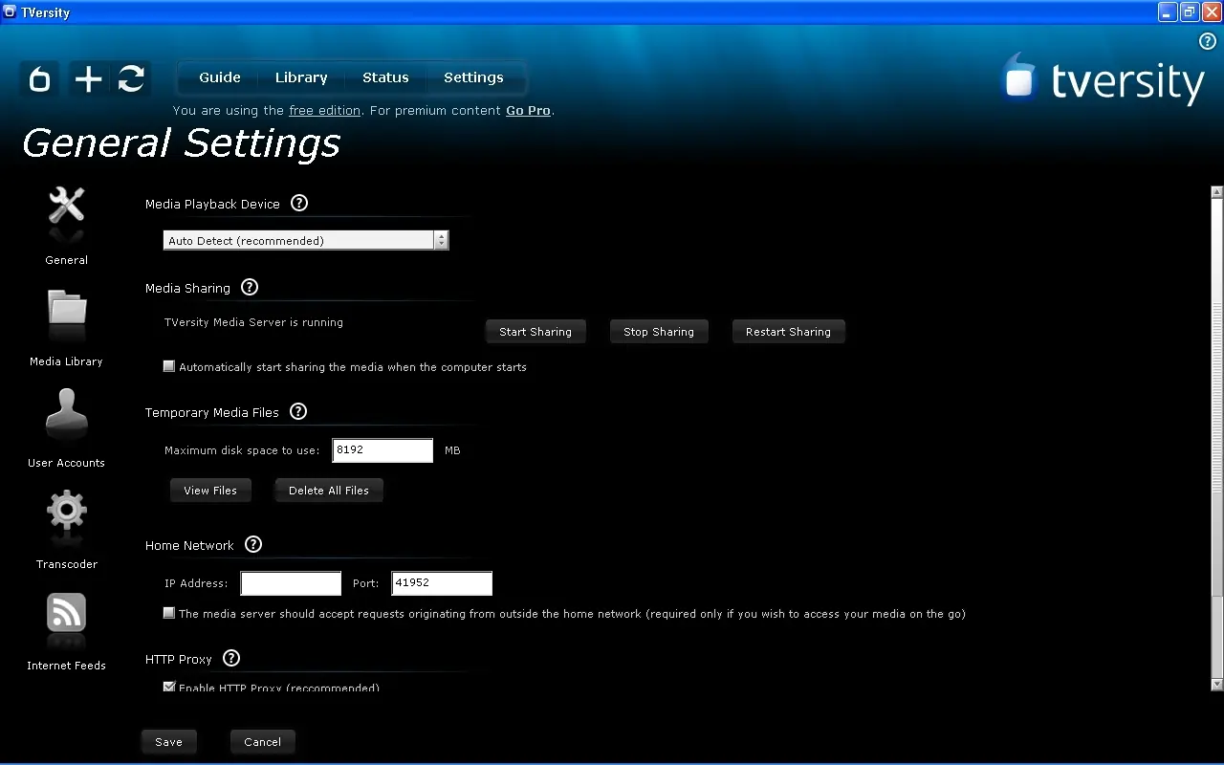Image resolution: width=1224 pixels, height=765 pixels.
Task: Click the Start Sharing button
Action: [x=535, y=332]
